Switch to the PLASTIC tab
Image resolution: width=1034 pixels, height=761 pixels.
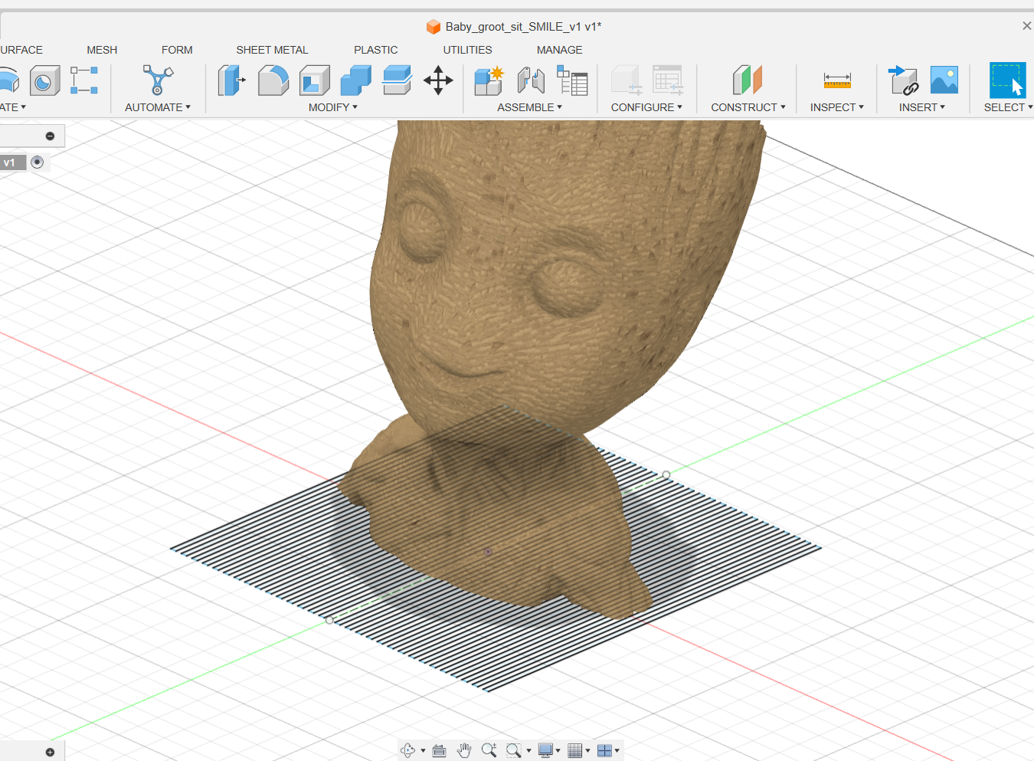tap(375, 50)
